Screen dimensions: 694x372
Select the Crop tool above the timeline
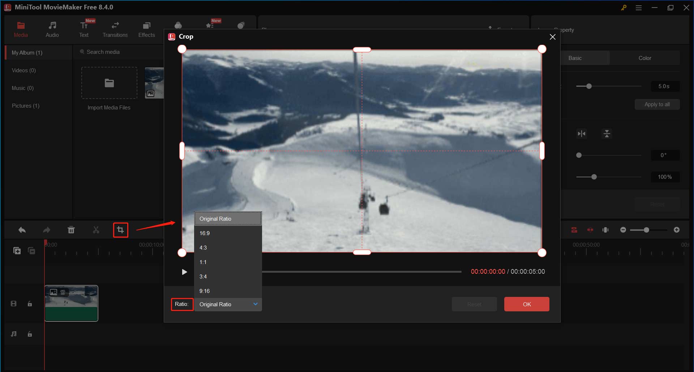[120, 230]
